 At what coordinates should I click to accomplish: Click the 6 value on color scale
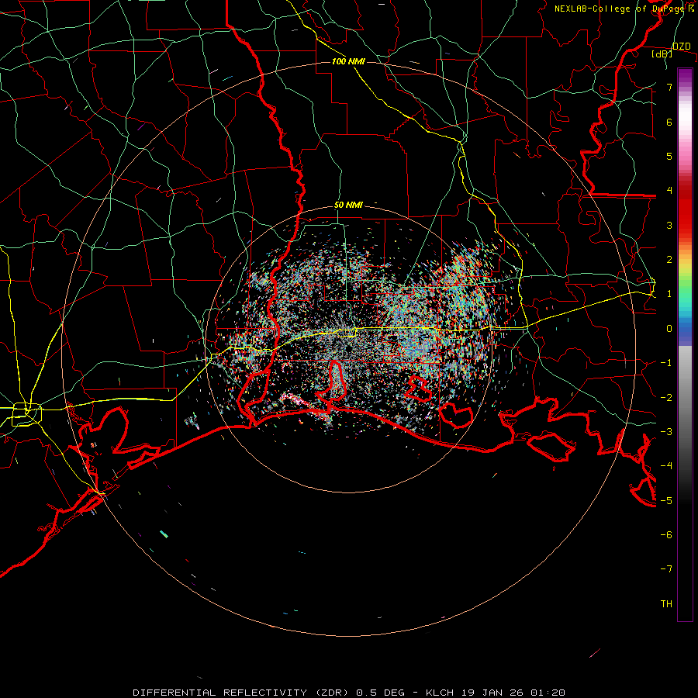point(669,122)
